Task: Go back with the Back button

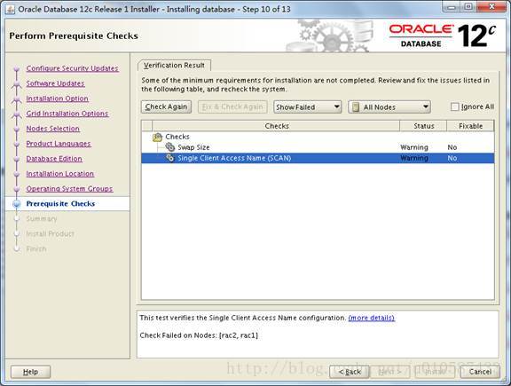Action: point(350,372)
